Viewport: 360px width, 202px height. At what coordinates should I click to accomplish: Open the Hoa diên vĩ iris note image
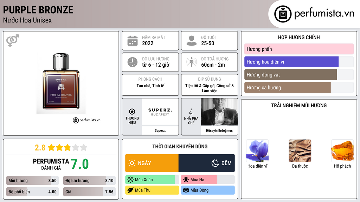point(257,151)
